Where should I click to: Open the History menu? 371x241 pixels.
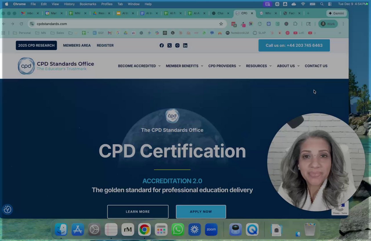coord(69,4)
